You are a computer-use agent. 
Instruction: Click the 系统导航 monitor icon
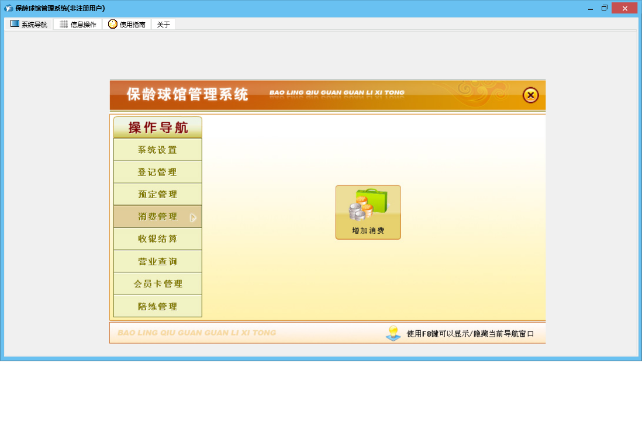[15, 24]
